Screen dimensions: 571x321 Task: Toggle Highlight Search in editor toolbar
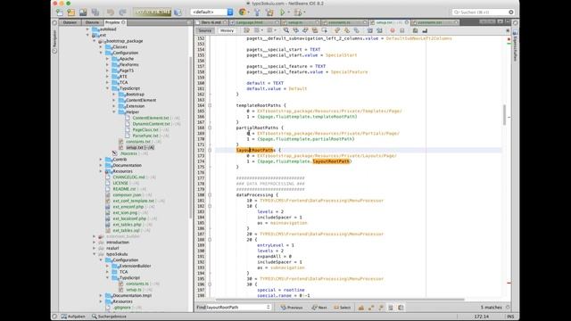(315, 30)
